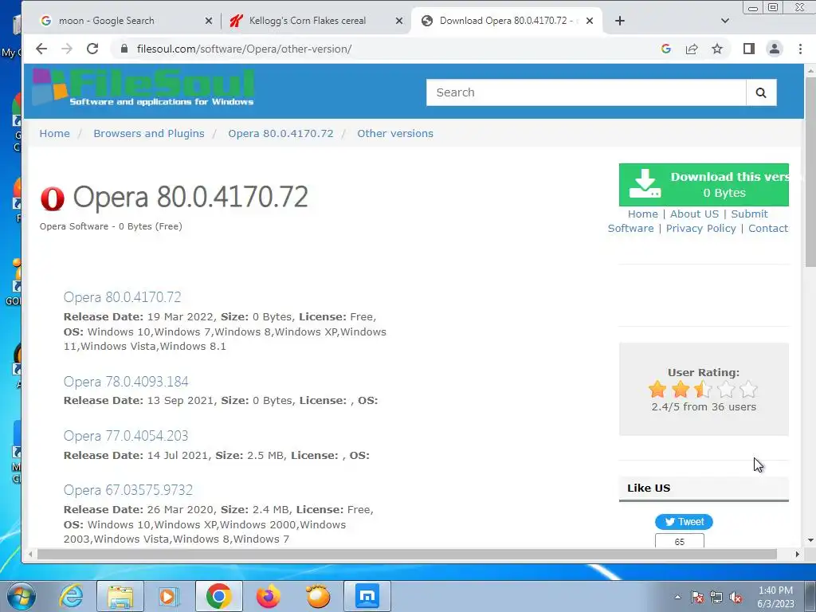This screenshot has width=816, height=612.
Task: Select the Download Opera 80.0.4170.72 tab
Action: 506,21
